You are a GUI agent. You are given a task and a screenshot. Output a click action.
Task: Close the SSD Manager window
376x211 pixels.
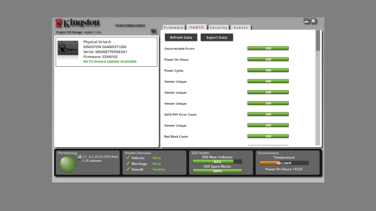pos(313,21)
